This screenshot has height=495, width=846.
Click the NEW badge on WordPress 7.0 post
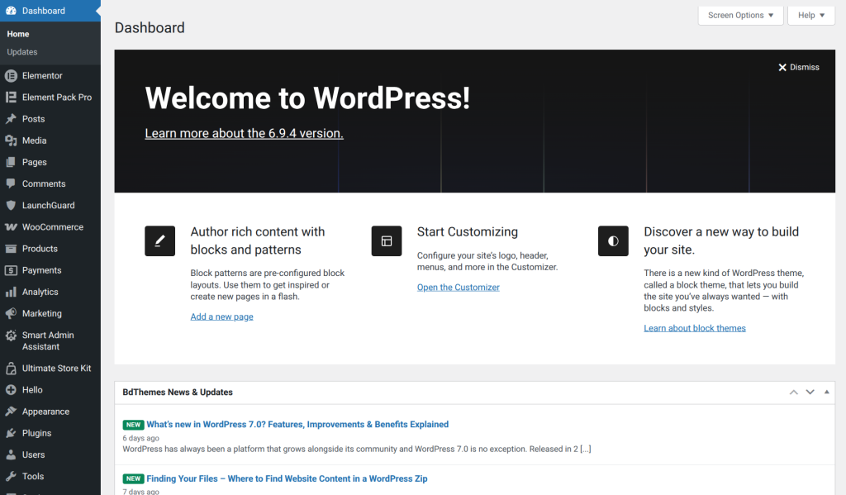pos(133,425)
